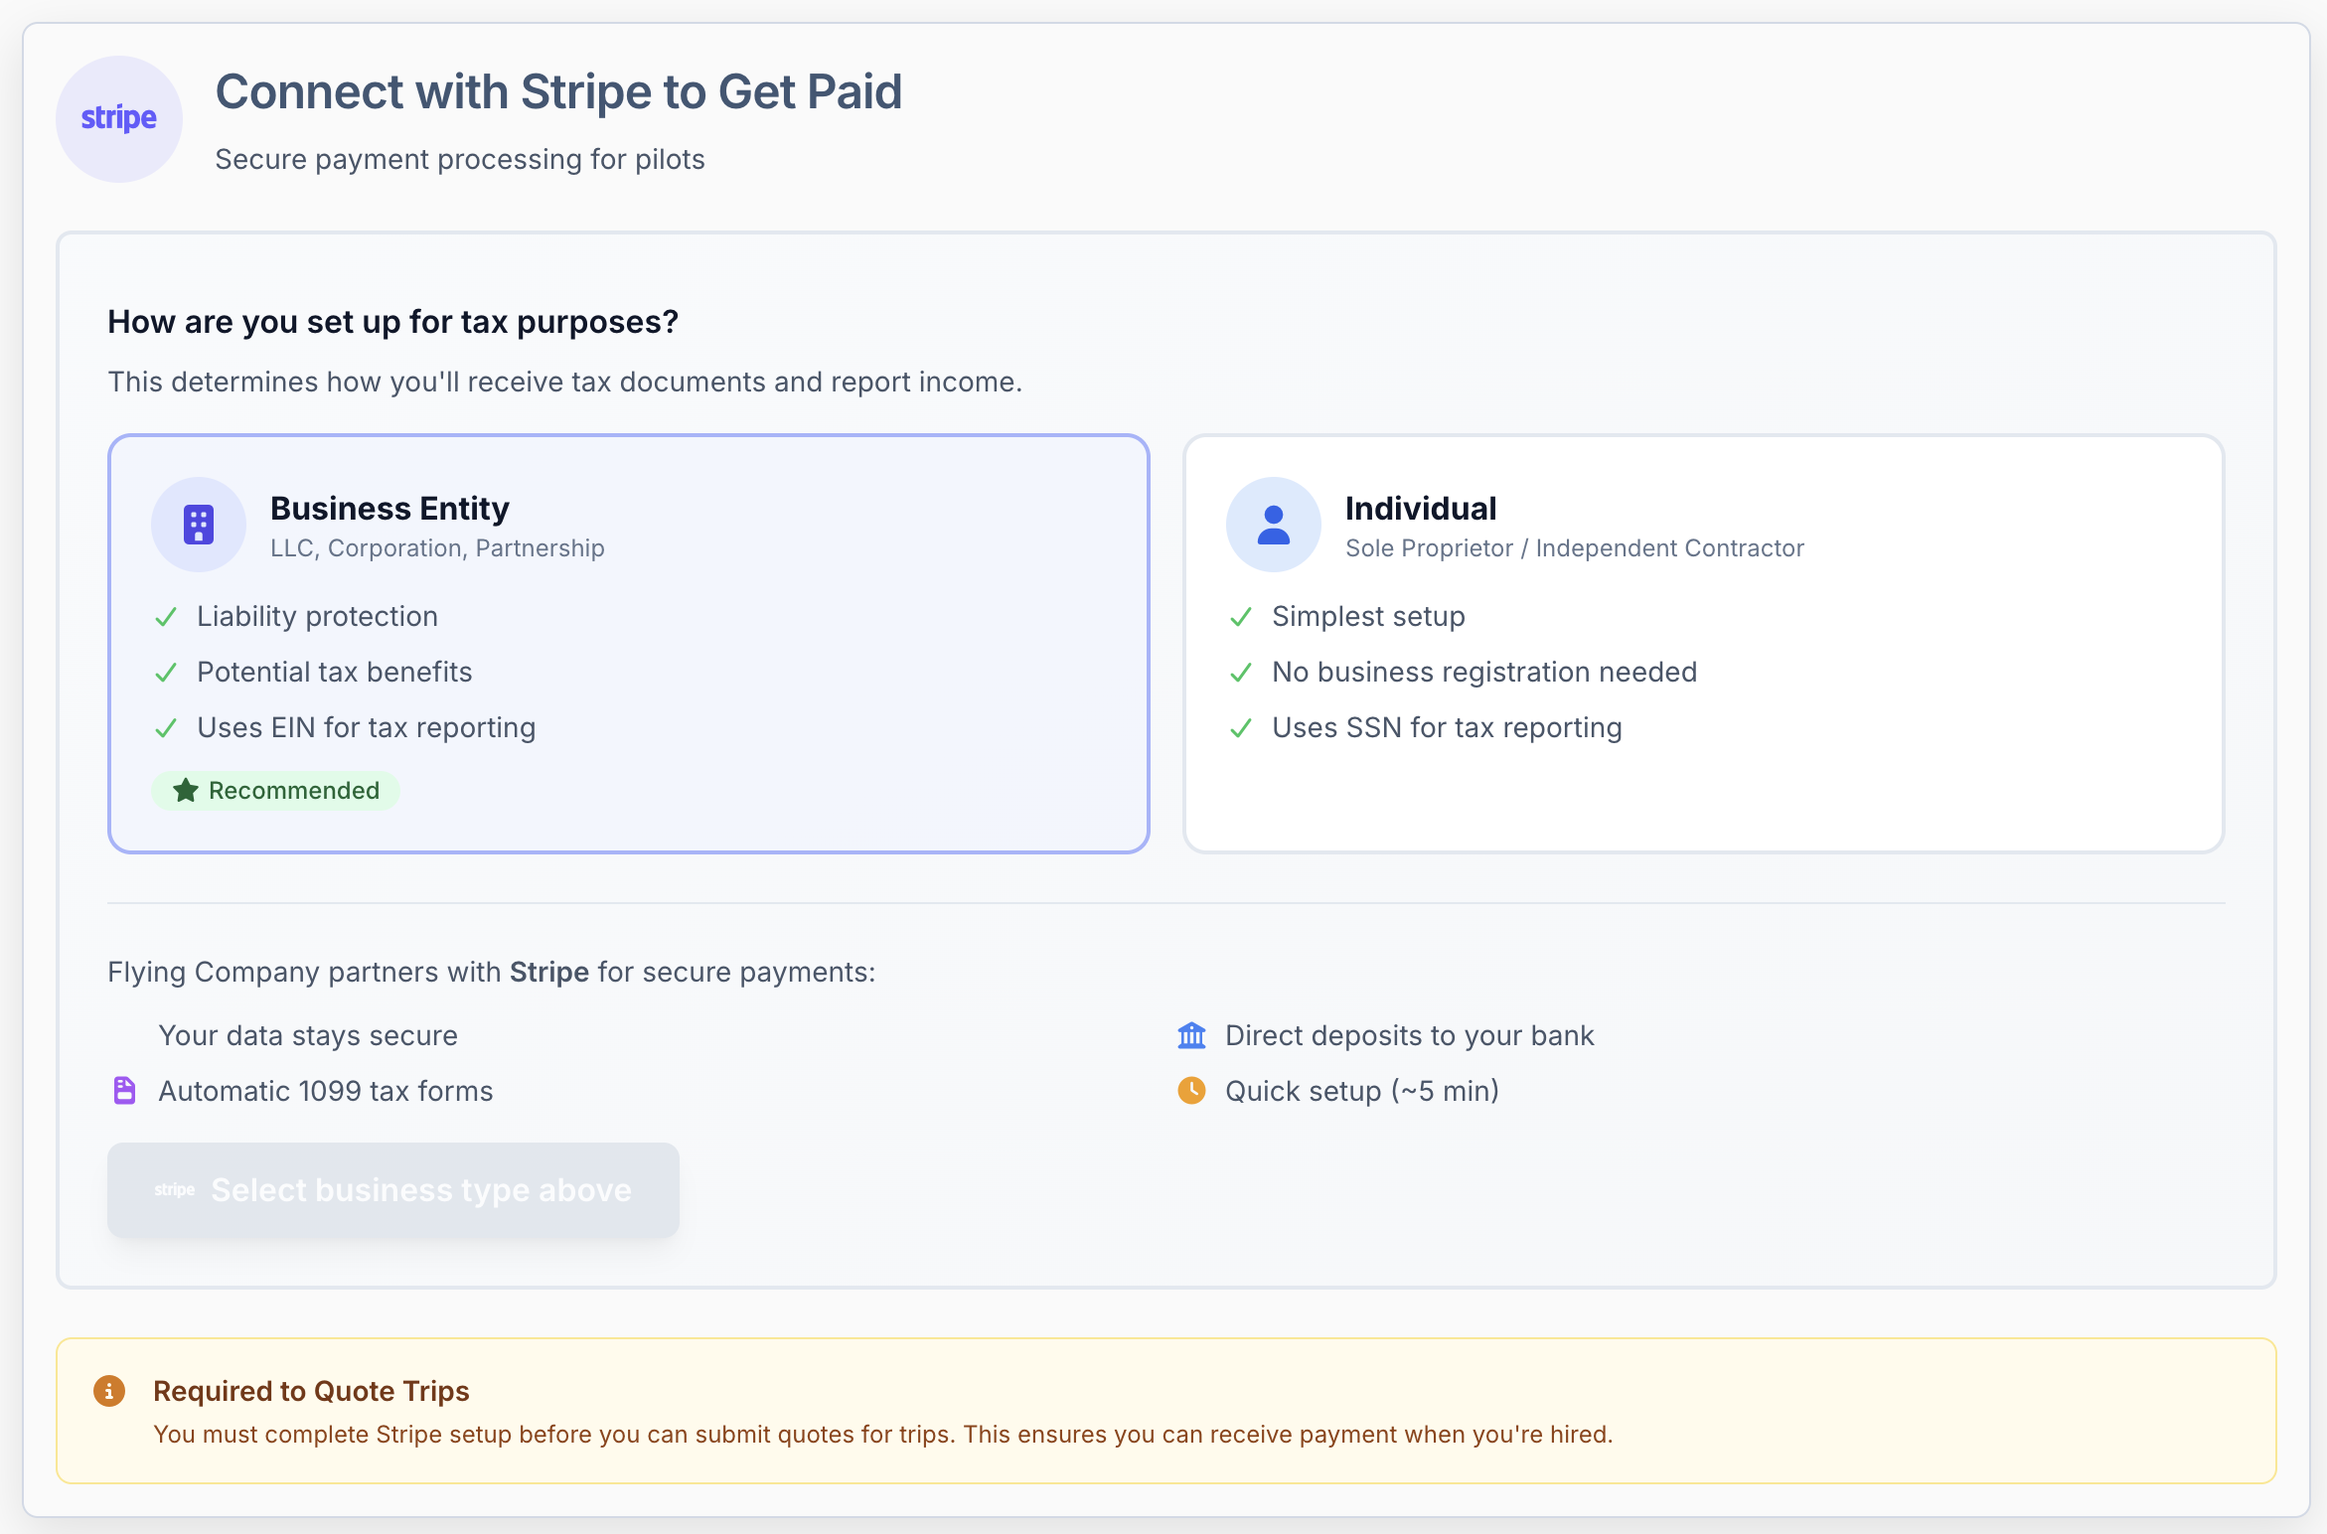The width and height of the screenshot is (2327, 1534).
Task: Click the Connect with Stripe to Get Paid title
Action: [x=558, y=91]
